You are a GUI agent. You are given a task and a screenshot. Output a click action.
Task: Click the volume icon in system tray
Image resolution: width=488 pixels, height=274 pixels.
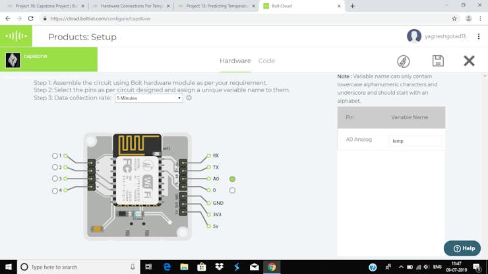tap(427, 267)
